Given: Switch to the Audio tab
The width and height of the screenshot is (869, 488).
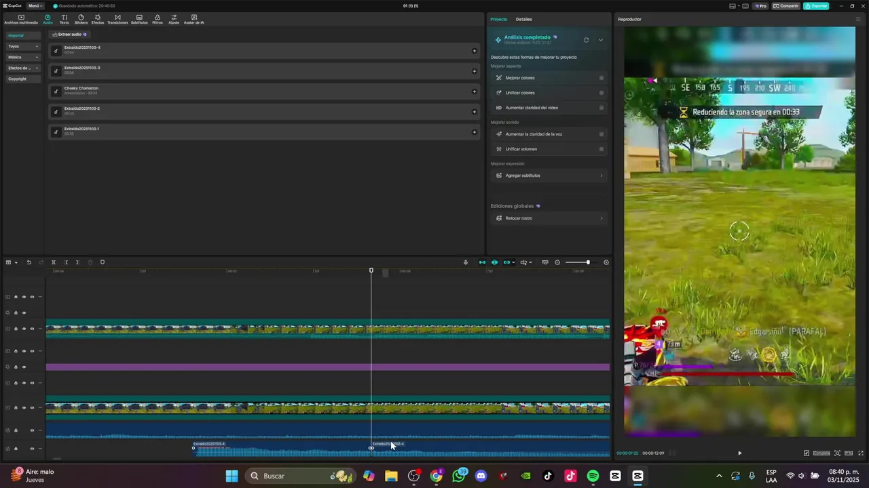Looking at the screenshot, I should click(x=48, y=19).
